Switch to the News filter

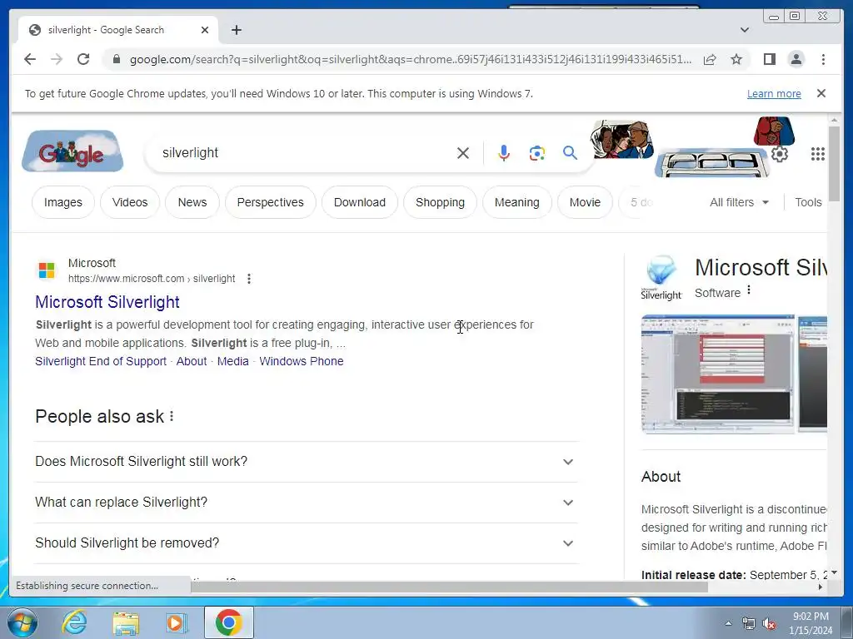192,202
